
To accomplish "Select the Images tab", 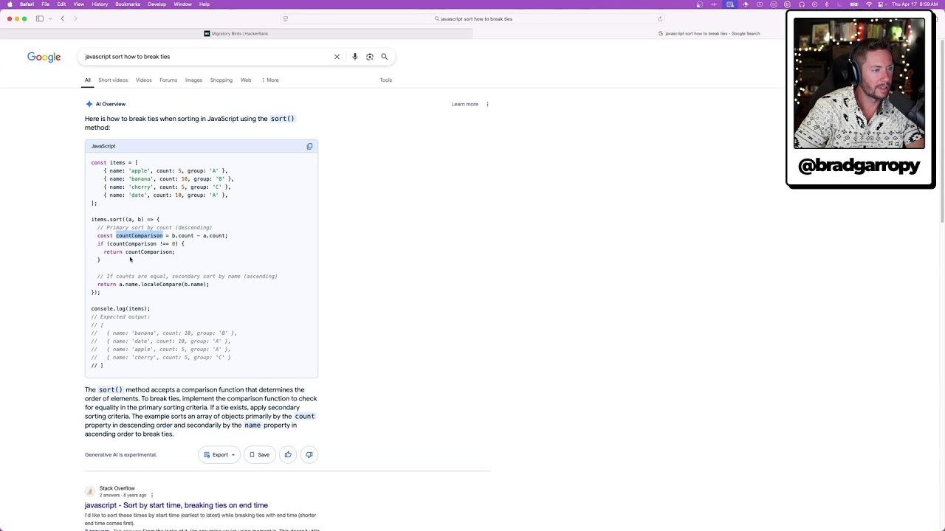I will coord(193,80).
